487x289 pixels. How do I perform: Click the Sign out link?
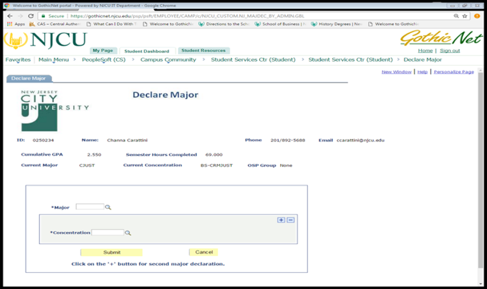coord(449,51)
